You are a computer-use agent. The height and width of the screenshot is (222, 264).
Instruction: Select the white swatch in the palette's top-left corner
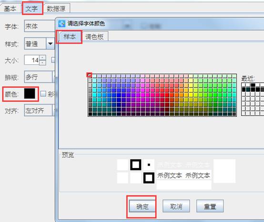pos(90,75)
